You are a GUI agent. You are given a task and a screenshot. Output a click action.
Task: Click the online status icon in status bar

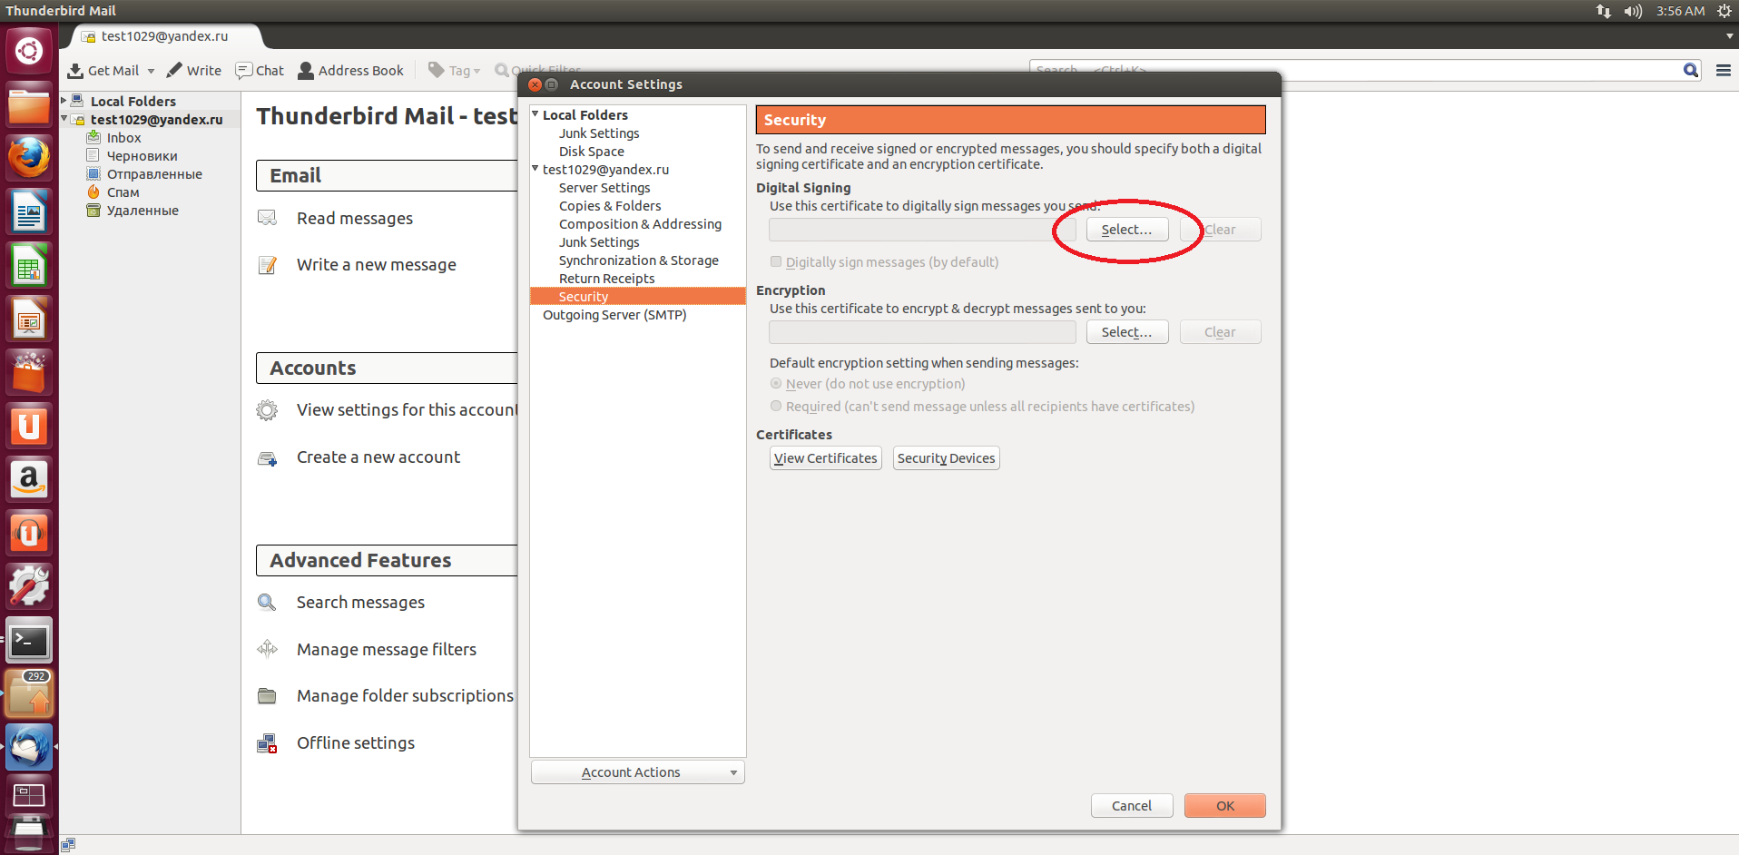coord(68,845)
